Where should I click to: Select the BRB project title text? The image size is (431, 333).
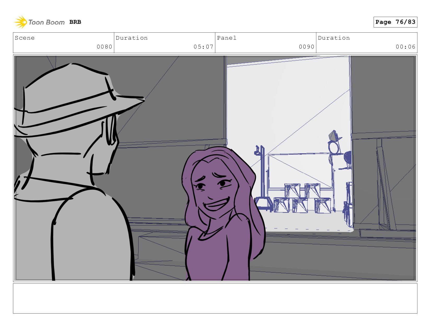click(75, 22)
